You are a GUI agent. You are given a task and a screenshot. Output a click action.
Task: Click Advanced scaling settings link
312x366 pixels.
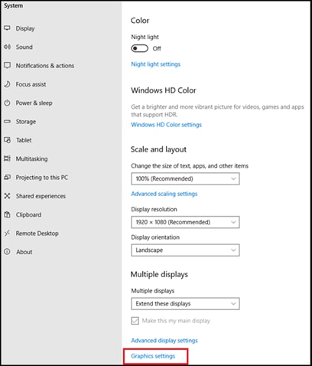pos(164,194)
